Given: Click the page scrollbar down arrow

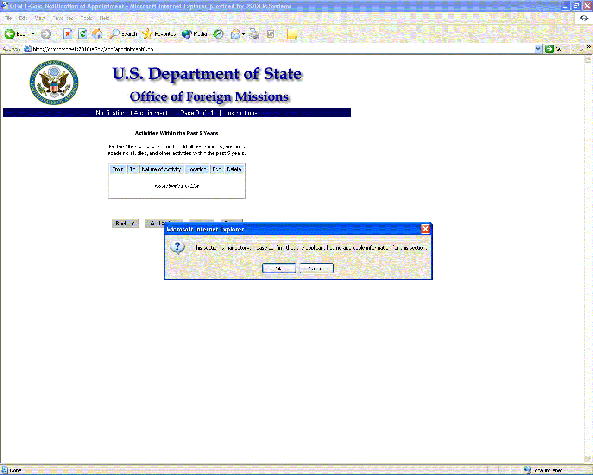Looking at the screenshot, I should (588, 460).
